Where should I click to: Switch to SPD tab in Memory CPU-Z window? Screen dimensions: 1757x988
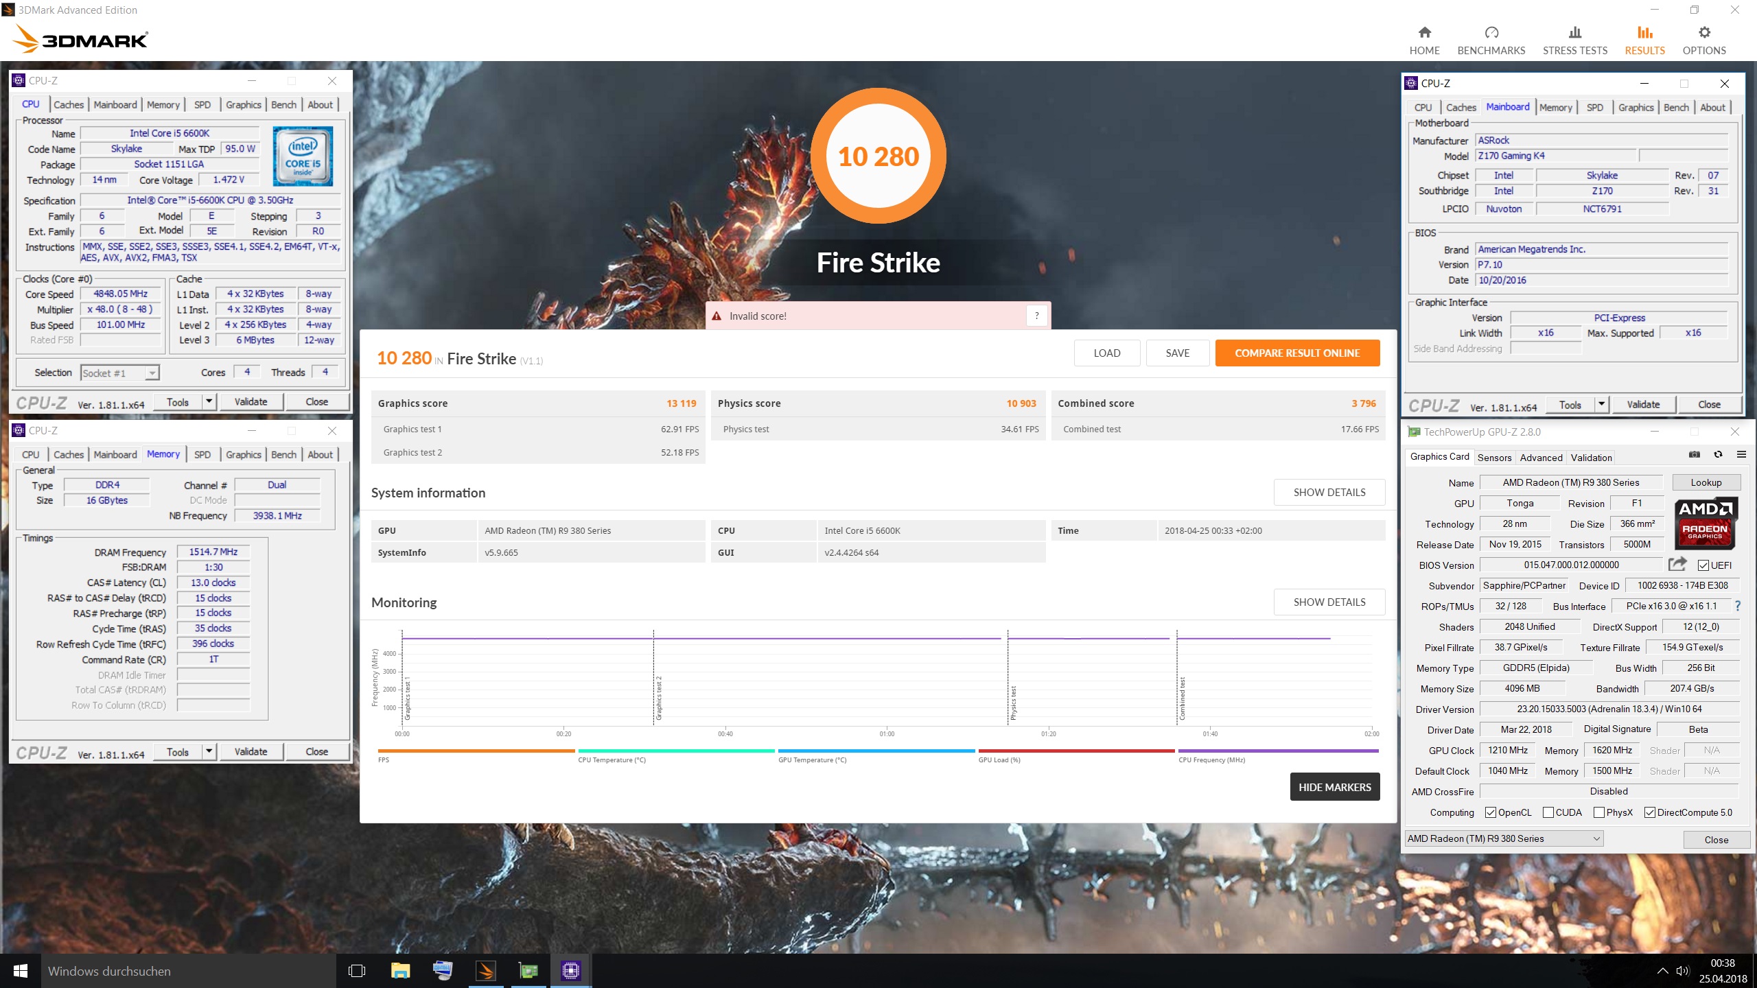[202, 455]
